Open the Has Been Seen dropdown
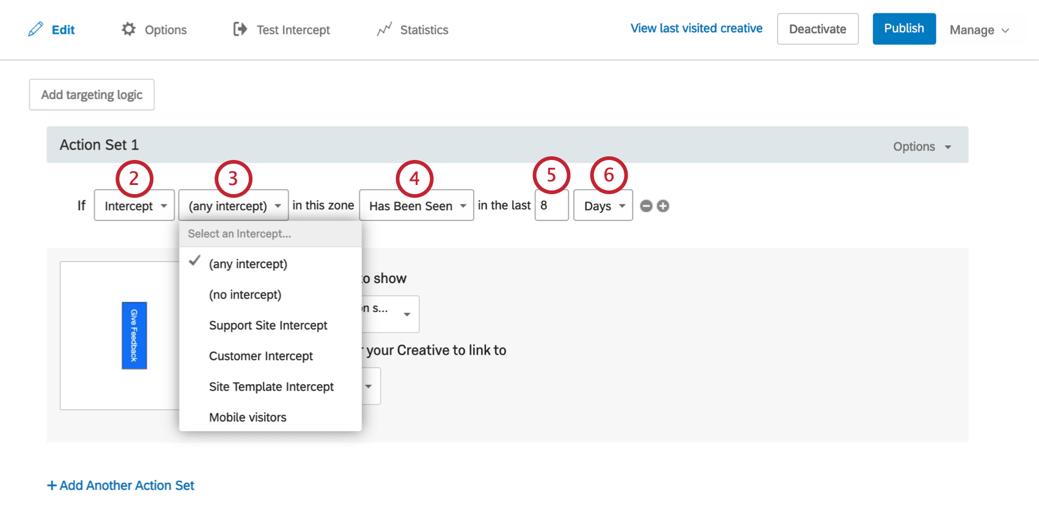1039x519 pixels. coord(416,206)
